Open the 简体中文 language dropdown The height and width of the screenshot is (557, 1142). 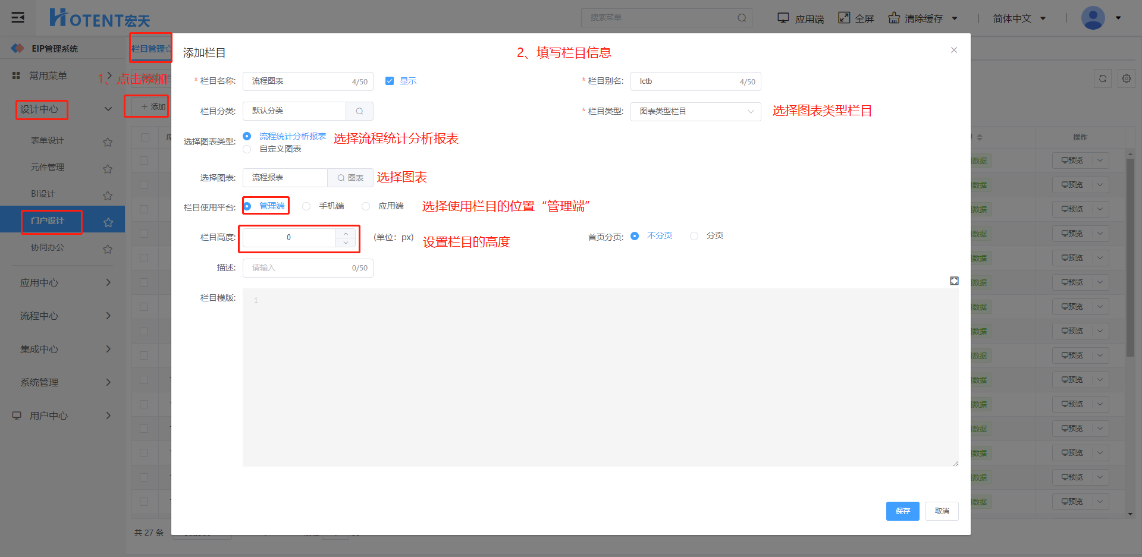tap(1018, 18)
